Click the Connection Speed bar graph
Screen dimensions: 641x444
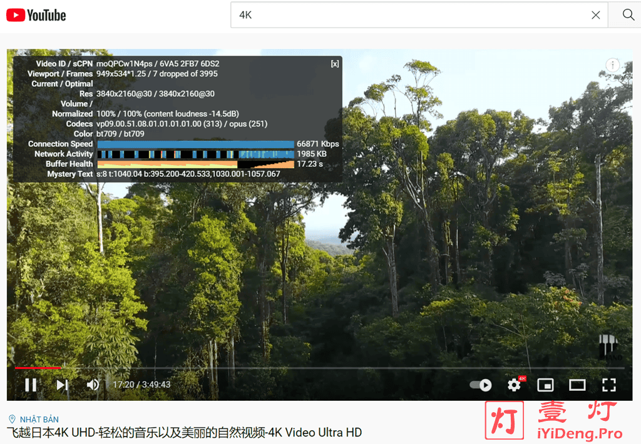195,144
